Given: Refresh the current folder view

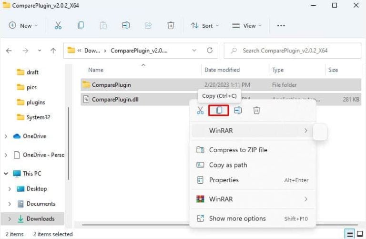Looking at the screenshot, I should click(x=210, y=51).
